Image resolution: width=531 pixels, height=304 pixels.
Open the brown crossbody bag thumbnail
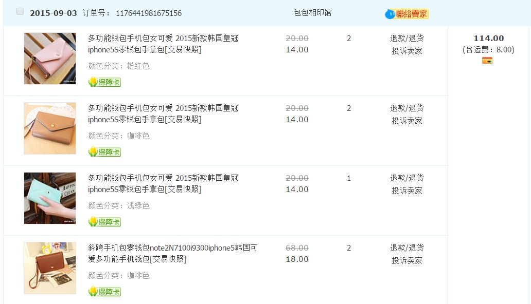[x=50, y=268]
